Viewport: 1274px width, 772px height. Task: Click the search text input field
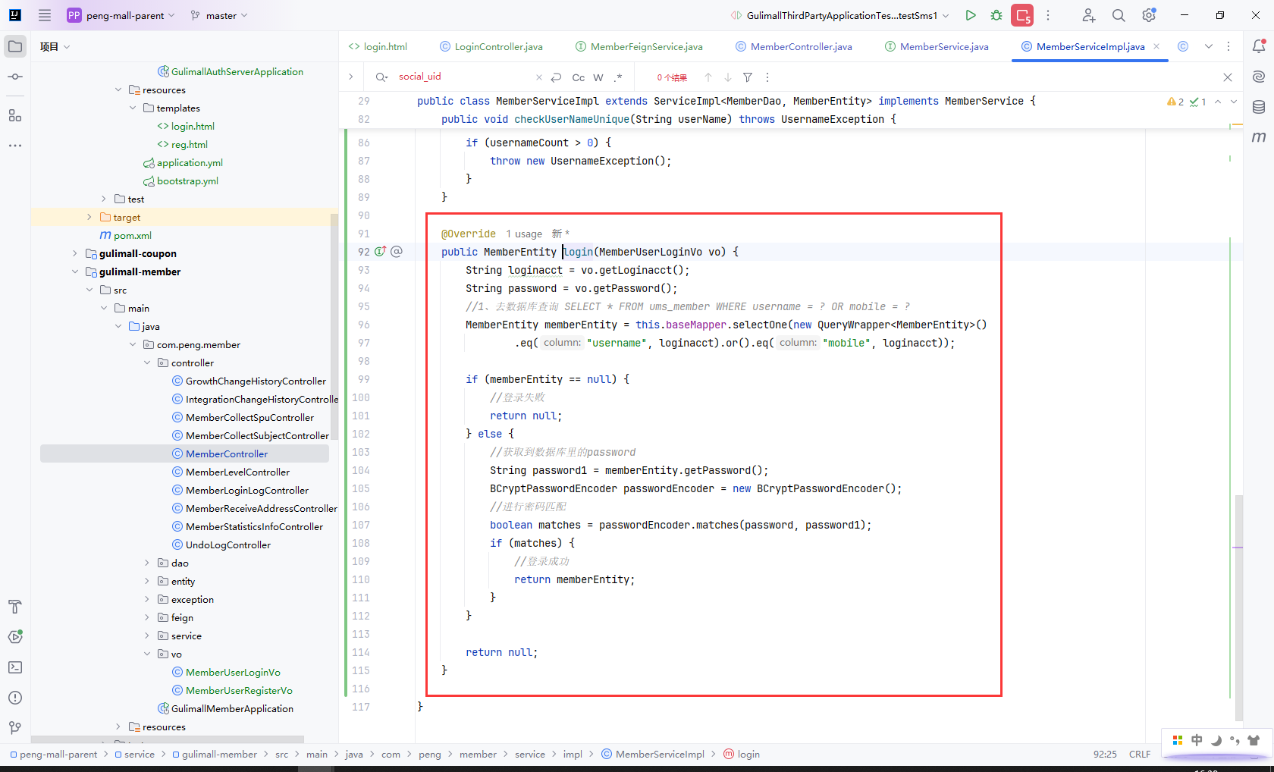(x=463, y=77)
